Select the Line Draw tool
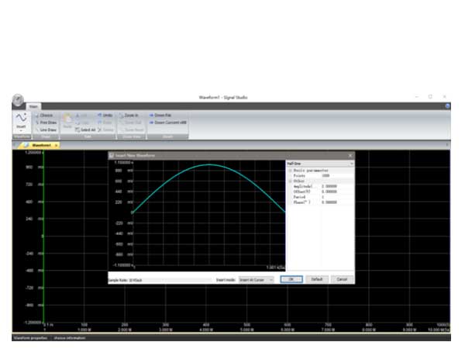465x349 pixels. tap(46, 130)
